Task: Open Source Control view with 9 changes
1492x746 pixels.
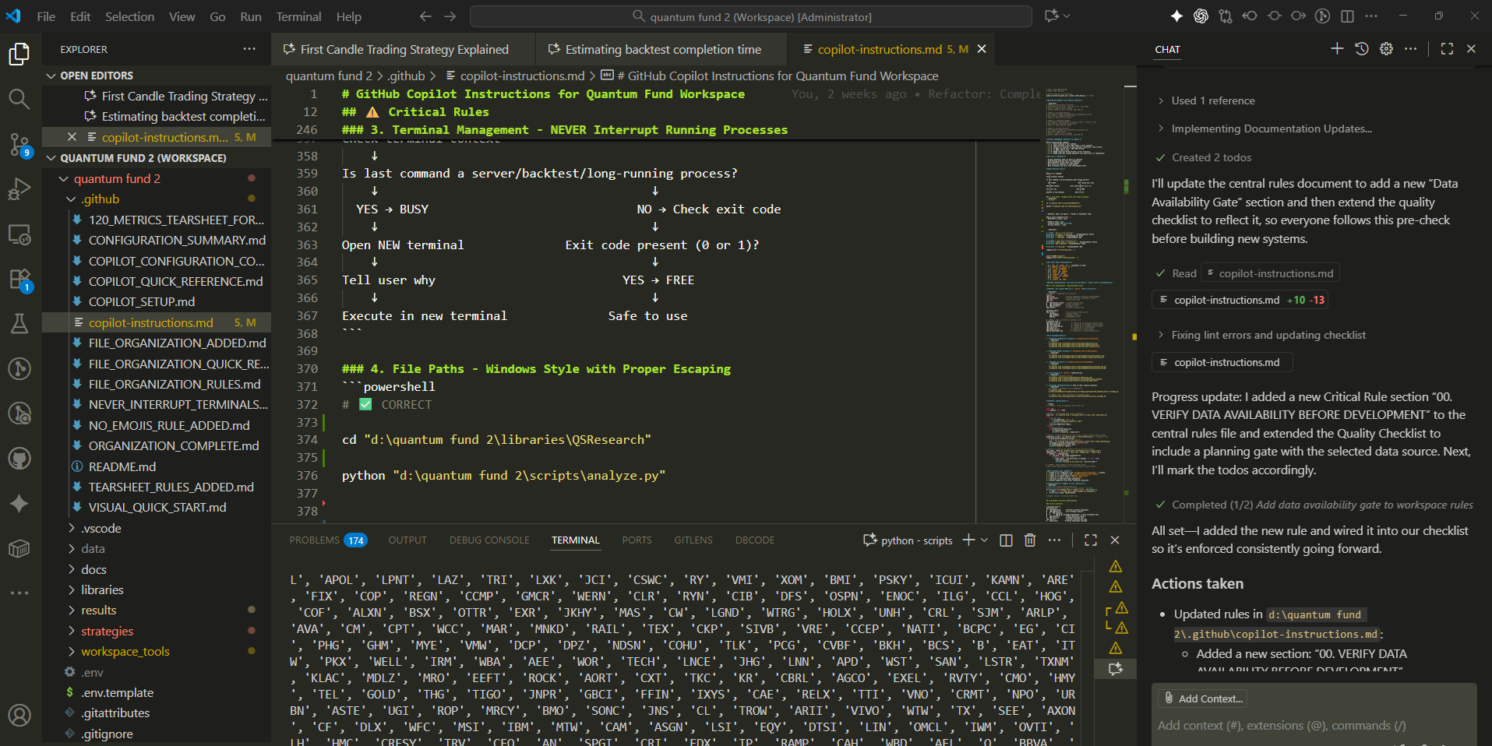Action: pyautogui.click(x=19, y=144)
